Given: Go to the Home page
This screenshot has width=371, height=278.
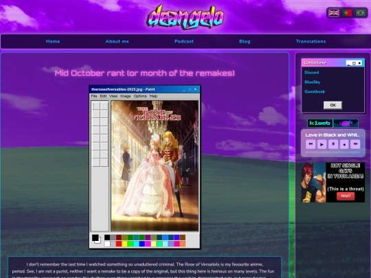Looking at the screenshot, I should click(53, 41).
